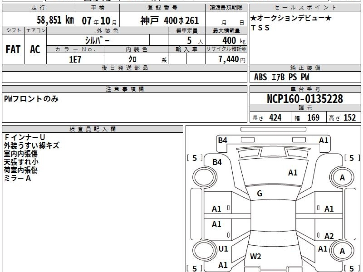Select inspector note ミラーA
This screenshot has height=272, width=363.
pos(18,178)
